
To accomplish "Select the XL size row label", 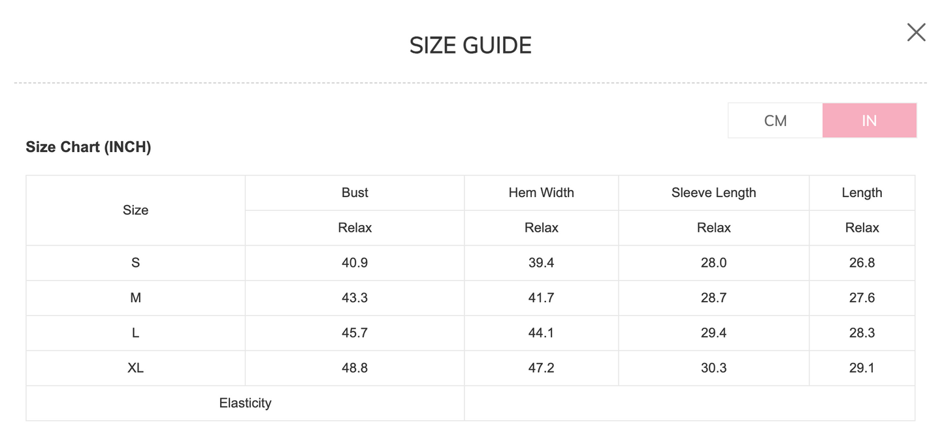I will point(135,368).
